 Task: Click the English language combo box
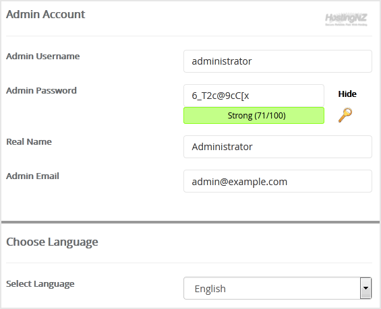(x=277, y=288)
